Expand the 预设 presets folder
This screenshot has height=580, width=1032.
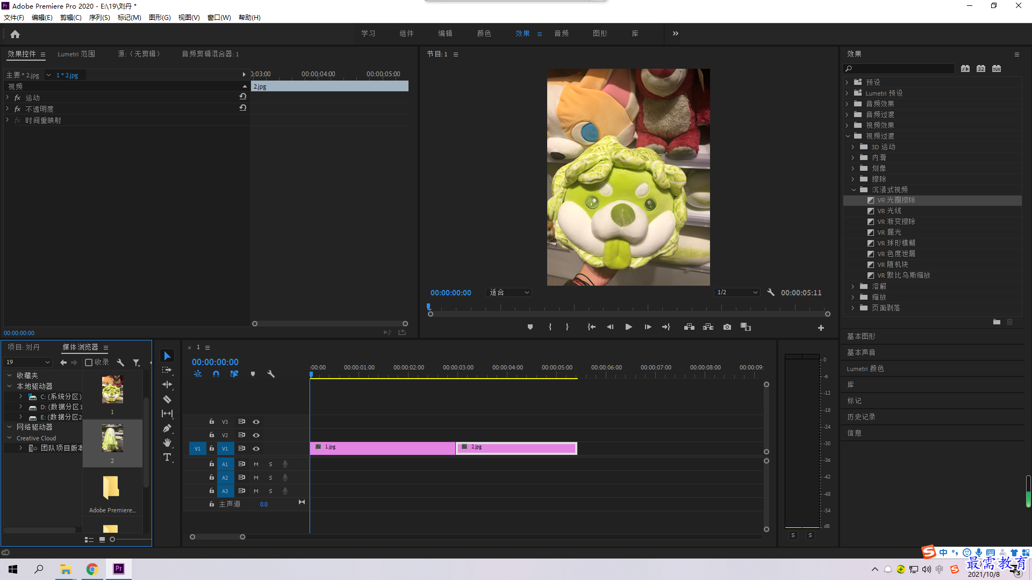point(847,82)
